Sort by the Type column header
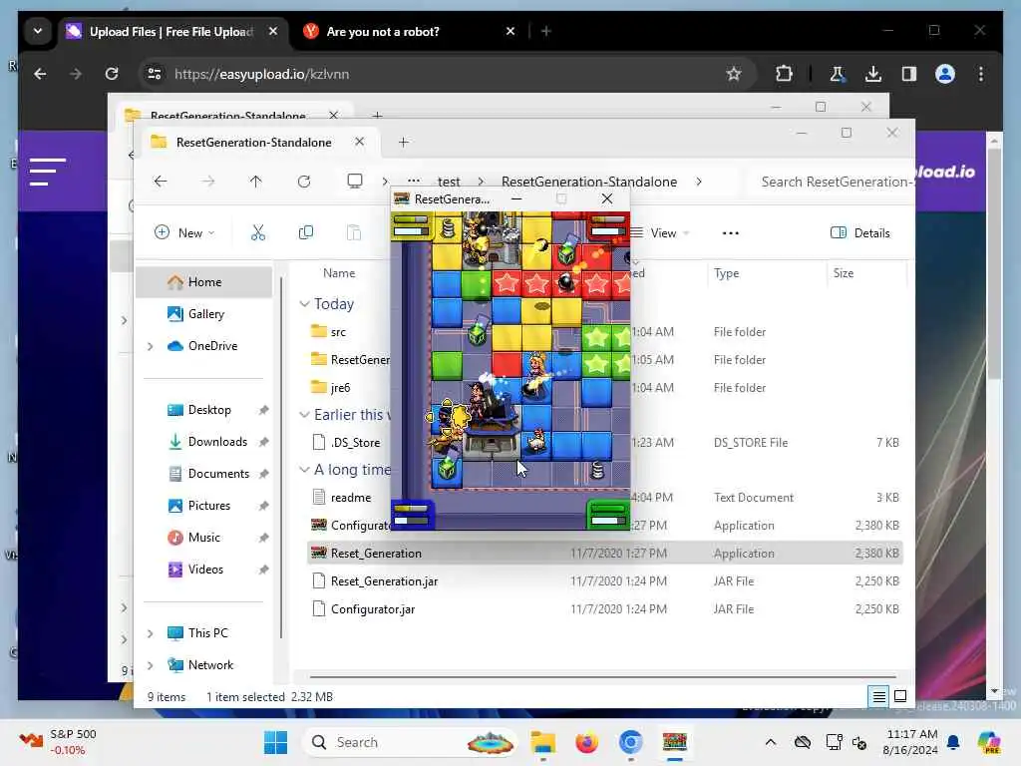 [726, 273]
